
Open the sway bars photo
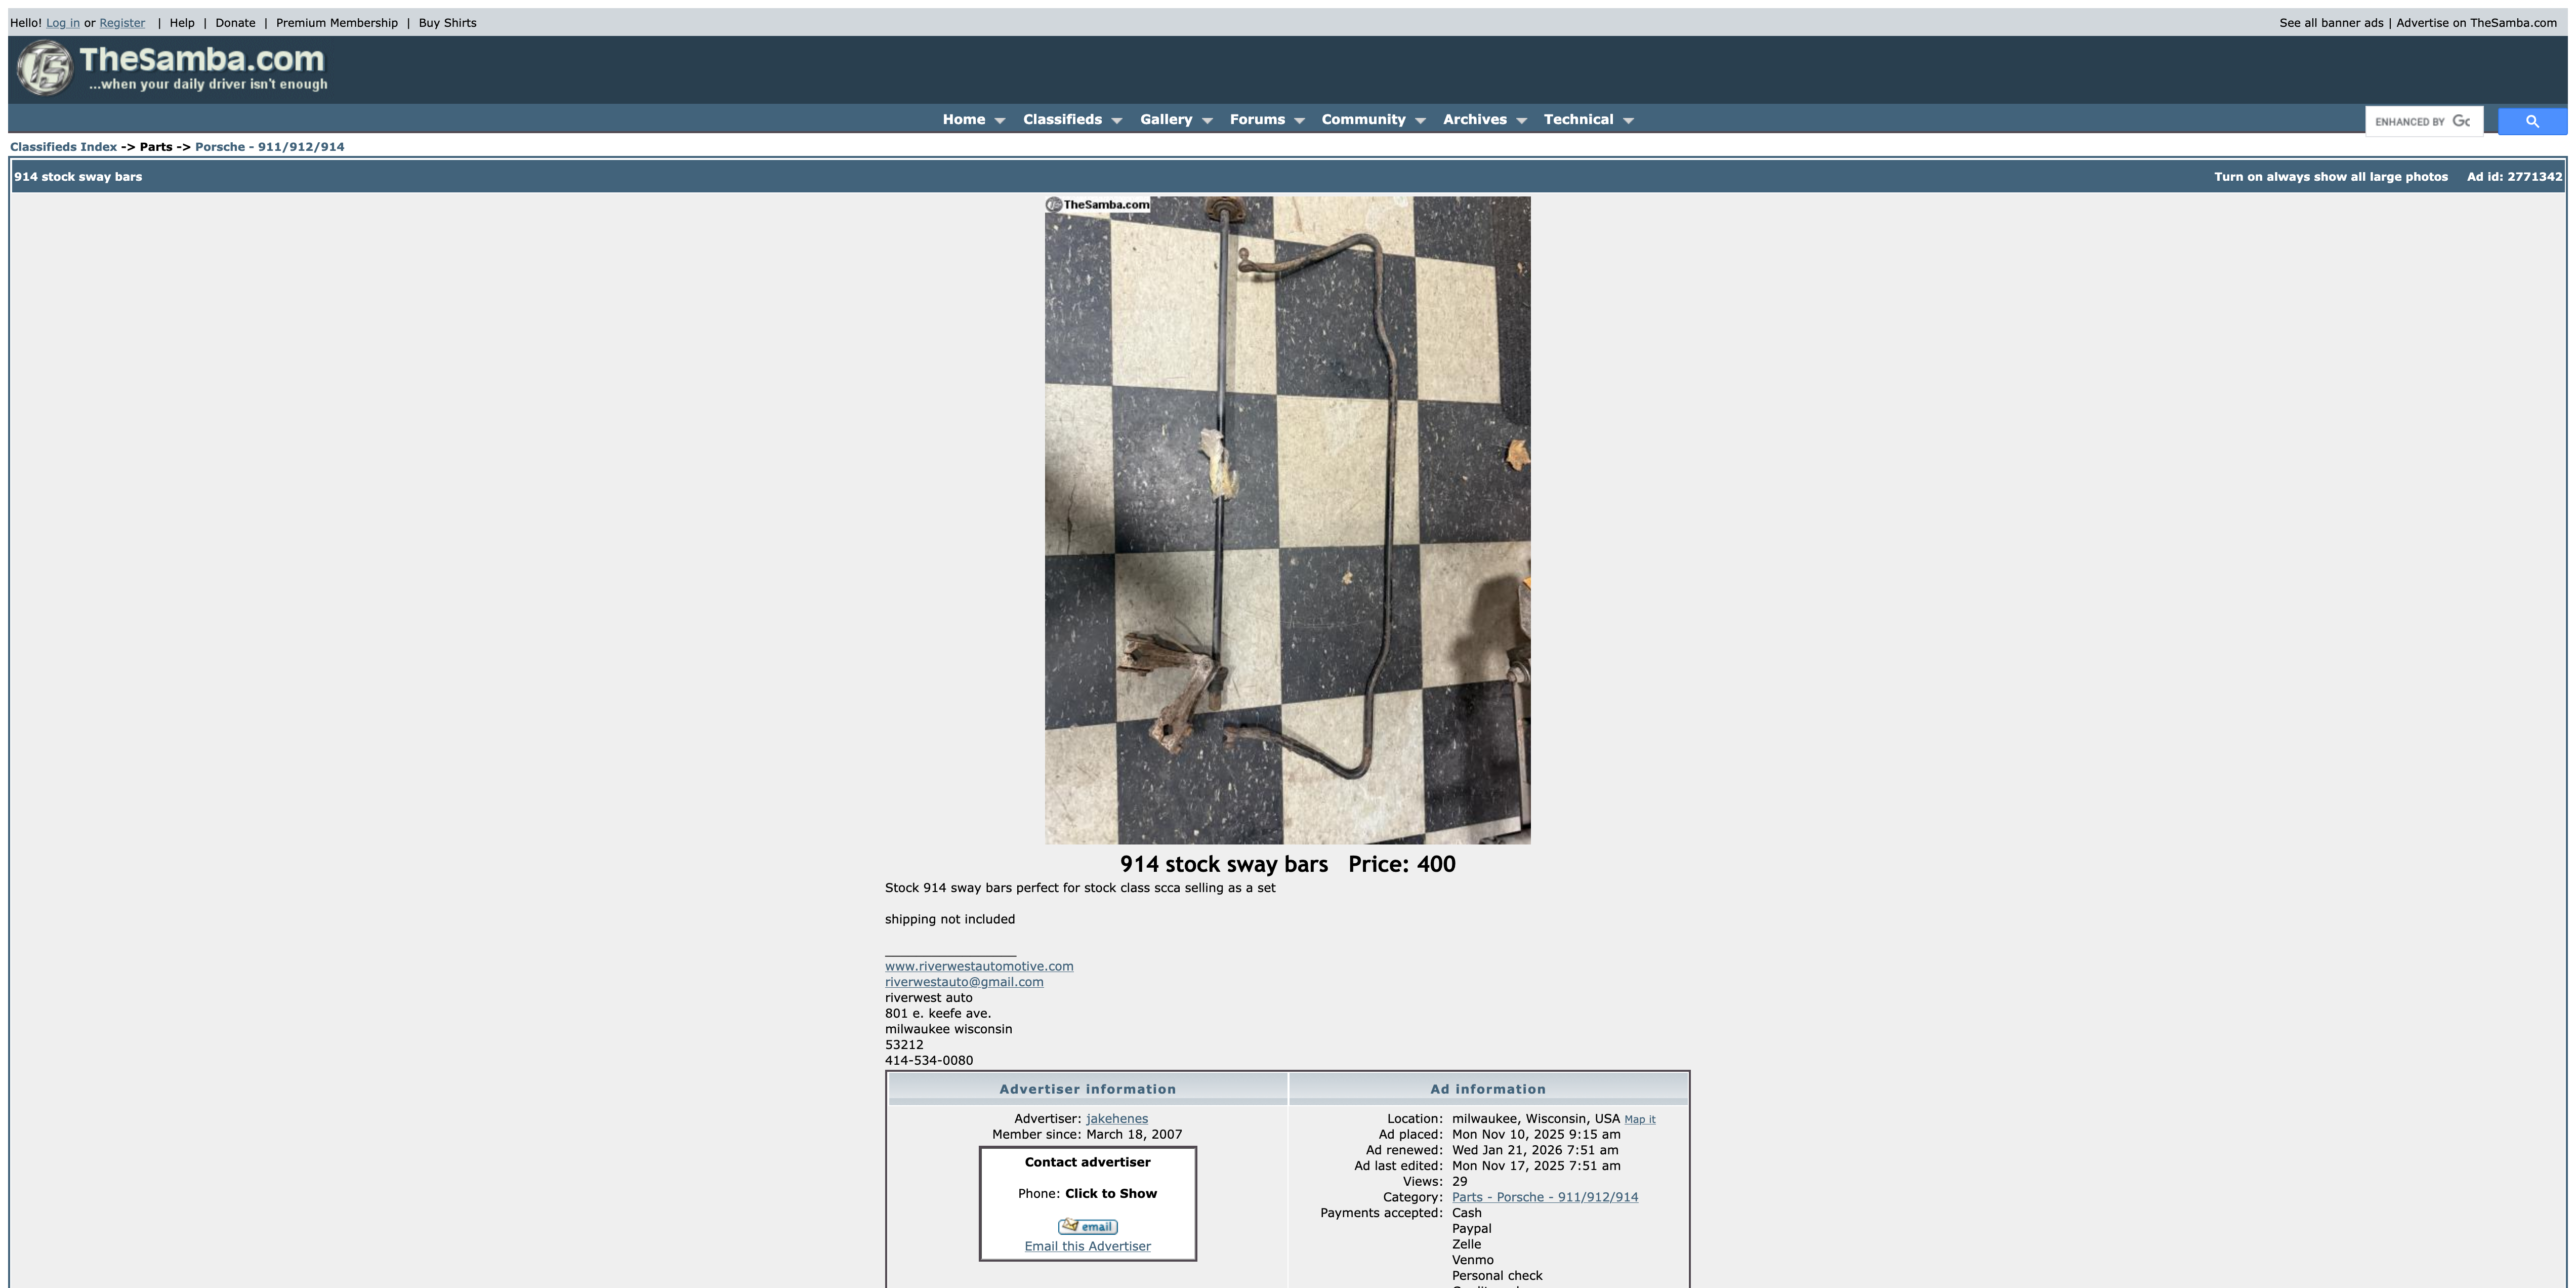[x=1287, y=519]
